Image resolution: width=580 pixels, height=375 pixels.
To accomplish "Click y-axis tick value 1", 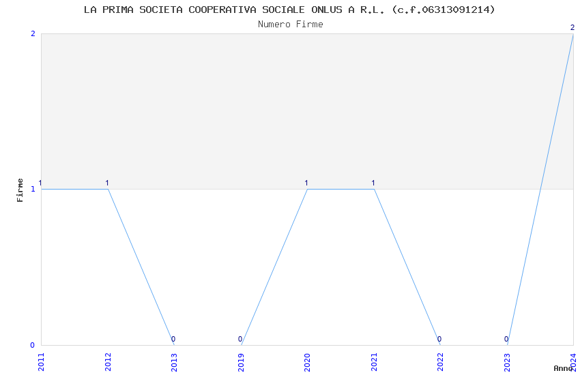I will (x=33, y=189).
